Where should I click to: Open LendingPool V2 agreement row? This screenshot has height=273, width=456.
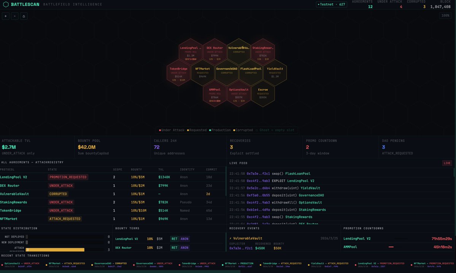(113, 177)
